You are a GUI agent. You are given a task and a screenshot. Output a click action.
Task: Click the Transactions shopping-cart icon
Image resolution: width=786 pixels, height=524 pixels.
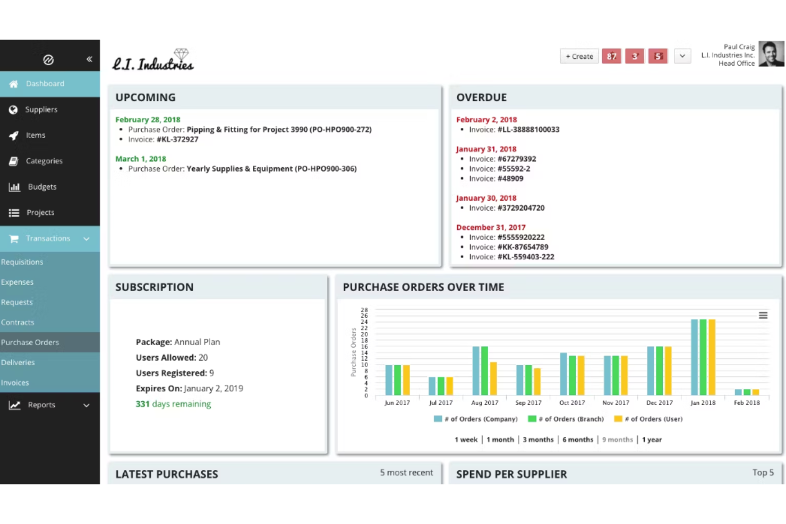(x=13, y=238)
